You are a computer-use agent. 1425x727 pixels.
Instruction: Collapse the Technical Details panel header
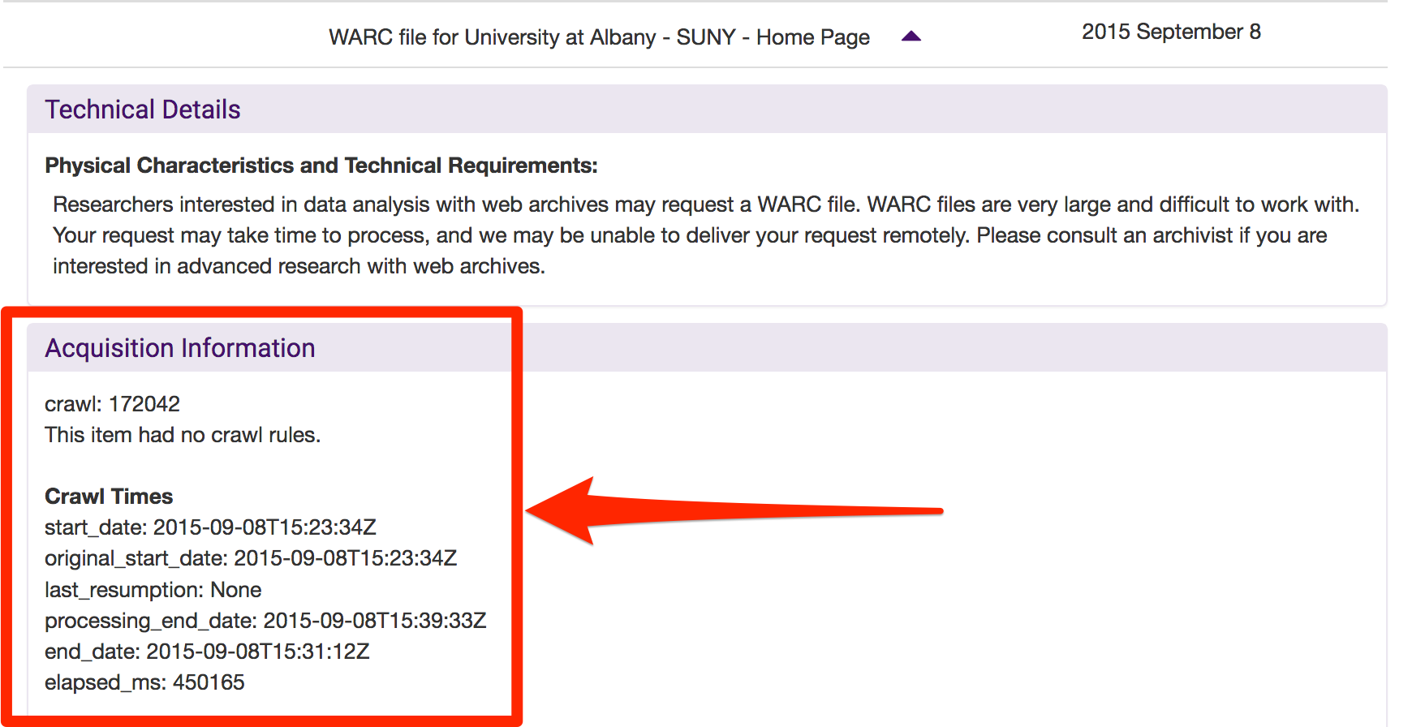point(143,110)
